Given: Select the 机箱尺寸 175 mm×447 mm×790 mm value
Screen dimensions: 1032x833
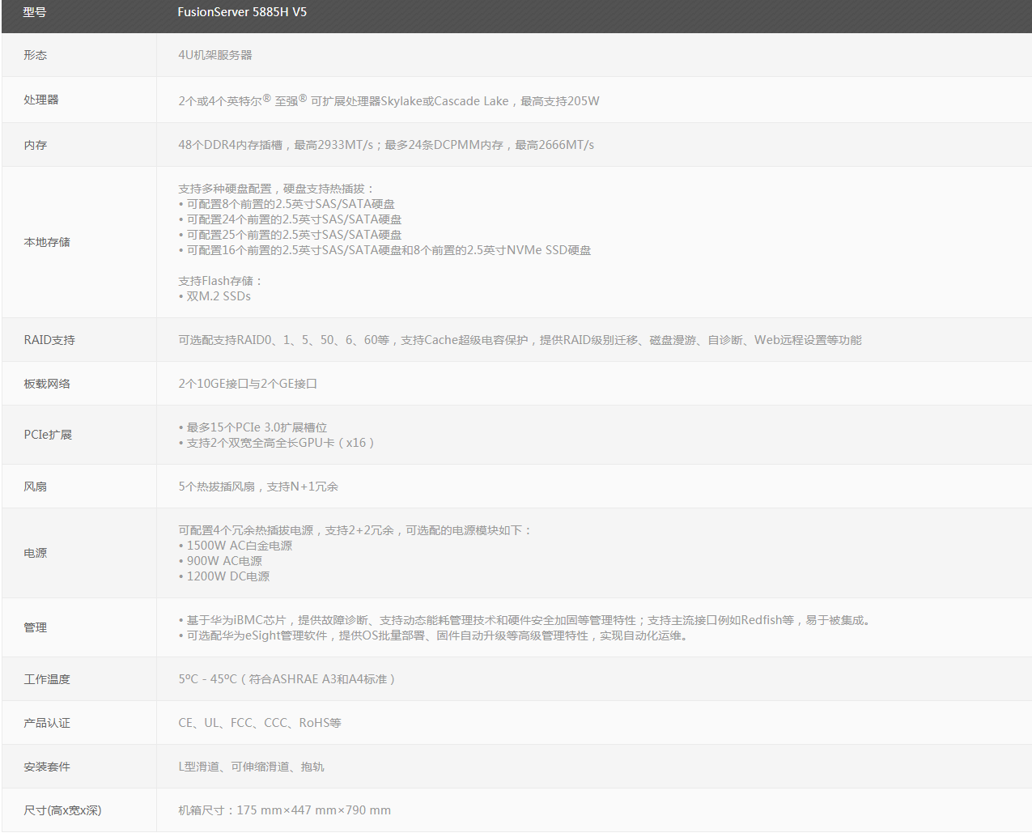Looking at the screenshot, I should tap(285, 810).
